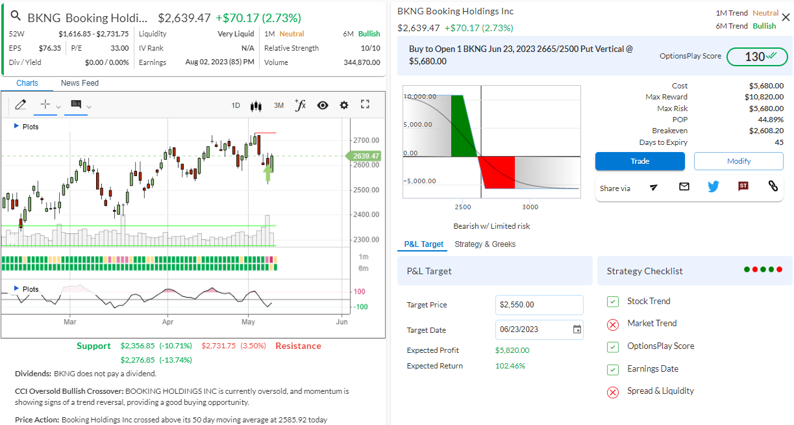This screenshot has height=425, width=794.
Task: Click the POP value 44.89%
Action: 770,120
